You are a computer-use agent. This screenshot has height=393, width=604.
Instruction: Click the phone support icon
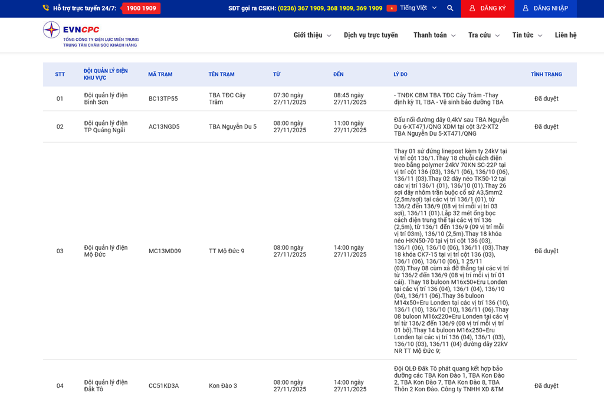coord(46,8)
